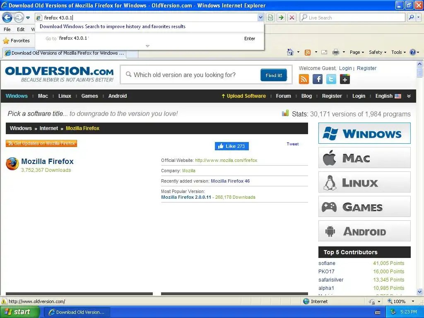Expand the autocomplete list chevron
Viewport: 424px width, 318px height.
click(x=148, y=46)
